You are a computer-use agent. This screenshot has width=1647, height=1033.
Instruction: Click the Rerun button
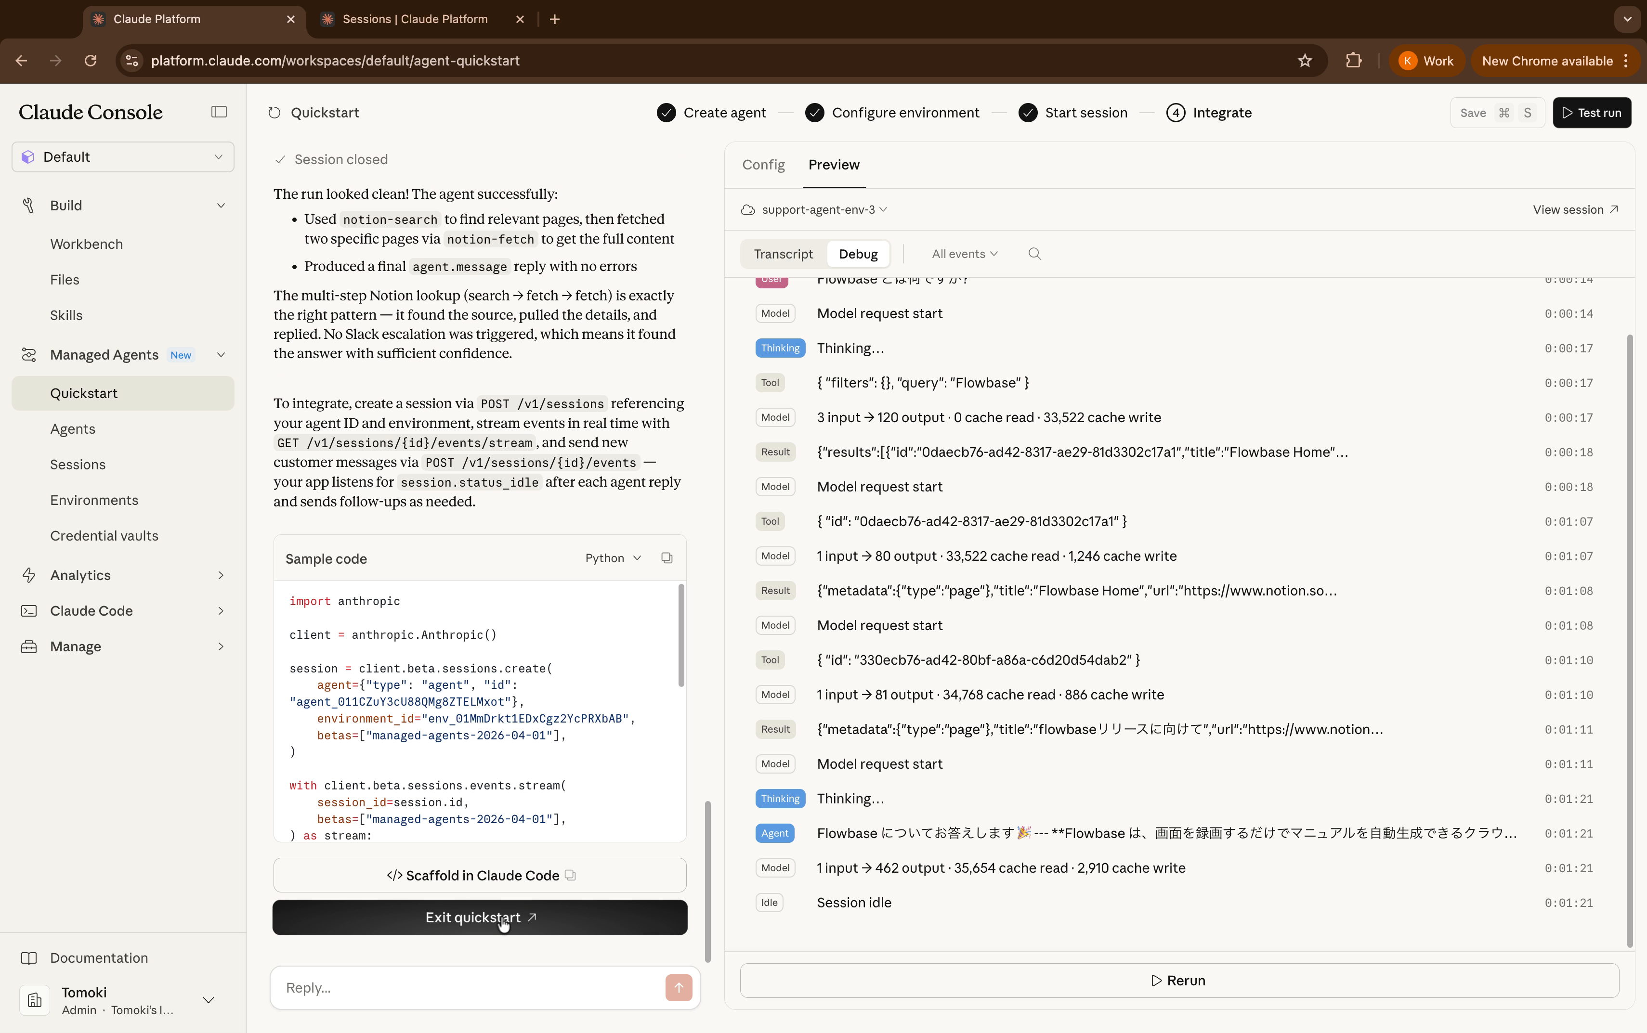(x=1179, y=981)
